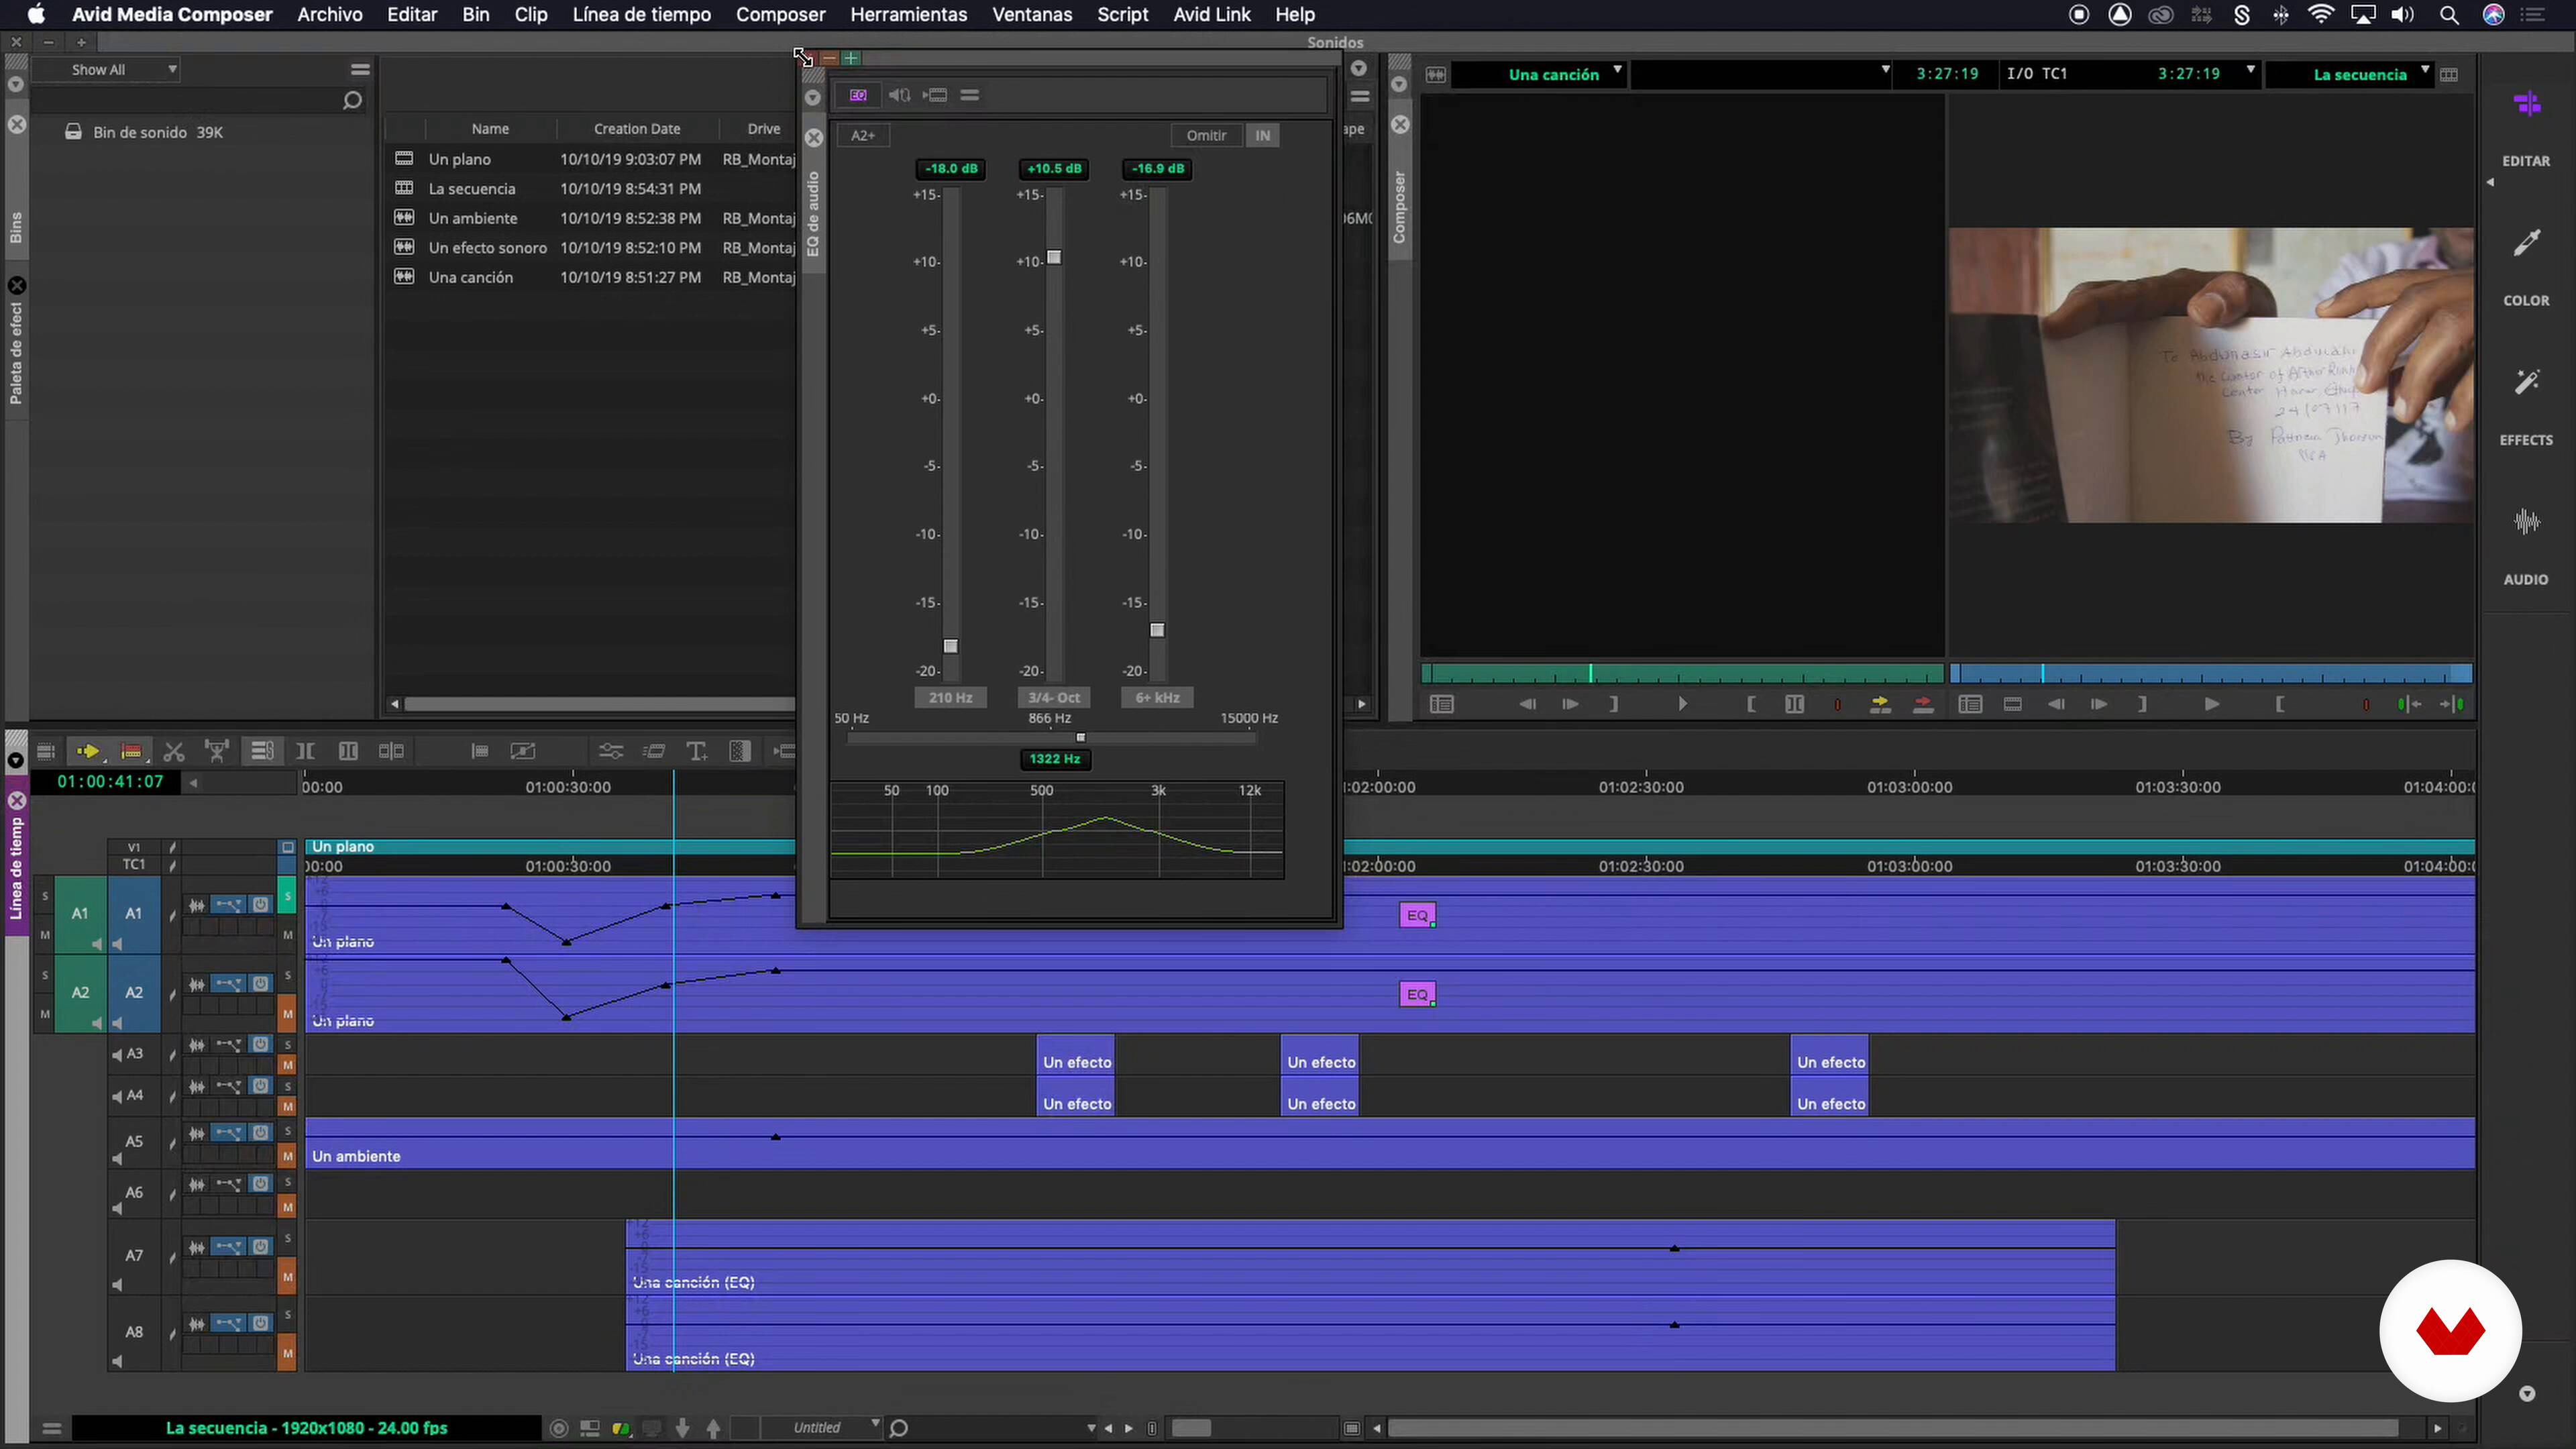2576x1449 pixels.
Task: Switch to the COLOR workspace
Action: 2526,267
